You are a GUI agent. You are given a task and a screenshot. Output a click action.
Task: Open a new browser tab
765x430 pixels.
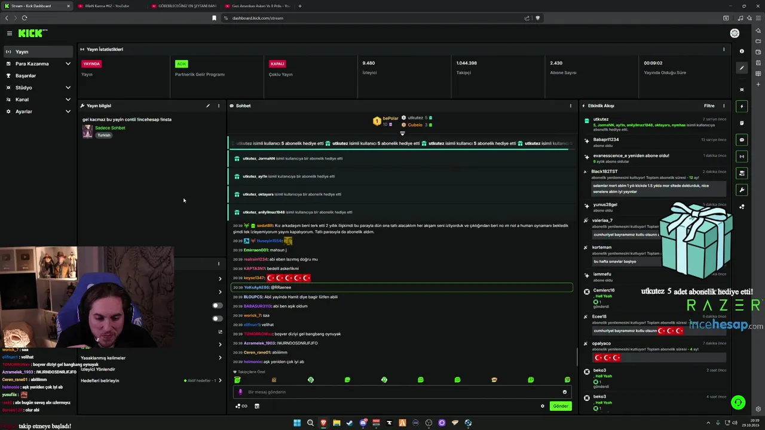click(300, 6)
